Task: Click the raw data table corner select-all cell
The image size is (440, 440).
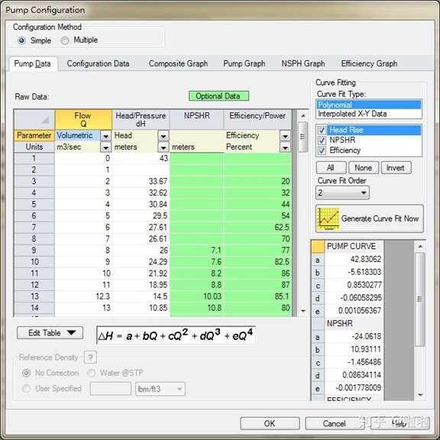Action: coord(34,119)
